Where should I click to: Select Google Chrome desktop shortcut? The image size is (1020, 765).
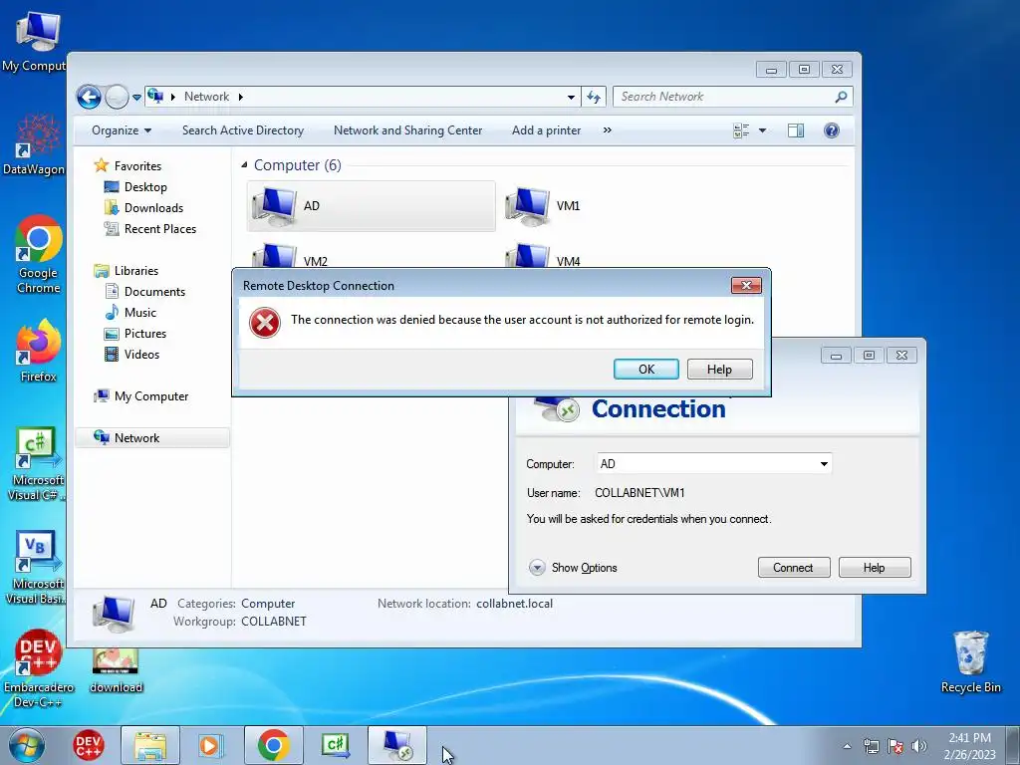(39, 254)
